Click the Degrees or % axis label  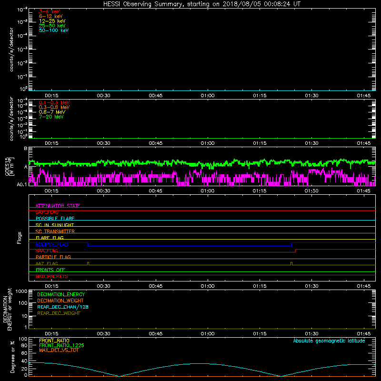(x=12, y=357)
